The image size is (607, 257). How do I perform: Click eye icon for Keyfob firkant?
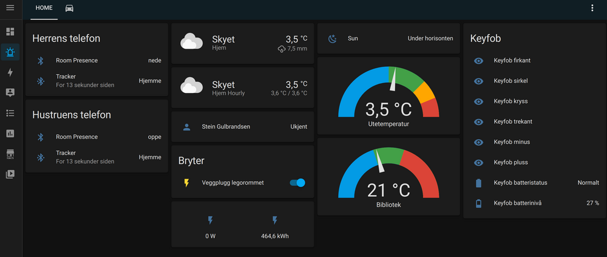[x=478, y=61]
